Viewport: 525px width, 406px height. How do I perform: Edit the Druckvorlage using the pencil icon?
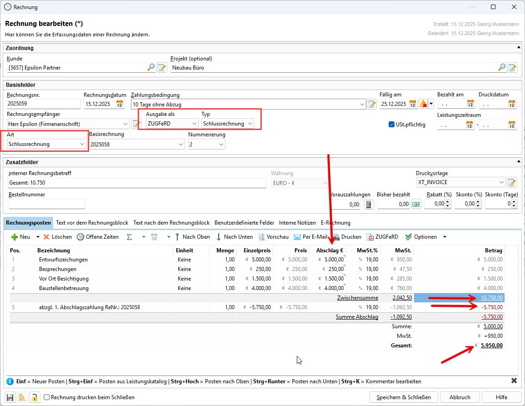(x=512, y=182)
